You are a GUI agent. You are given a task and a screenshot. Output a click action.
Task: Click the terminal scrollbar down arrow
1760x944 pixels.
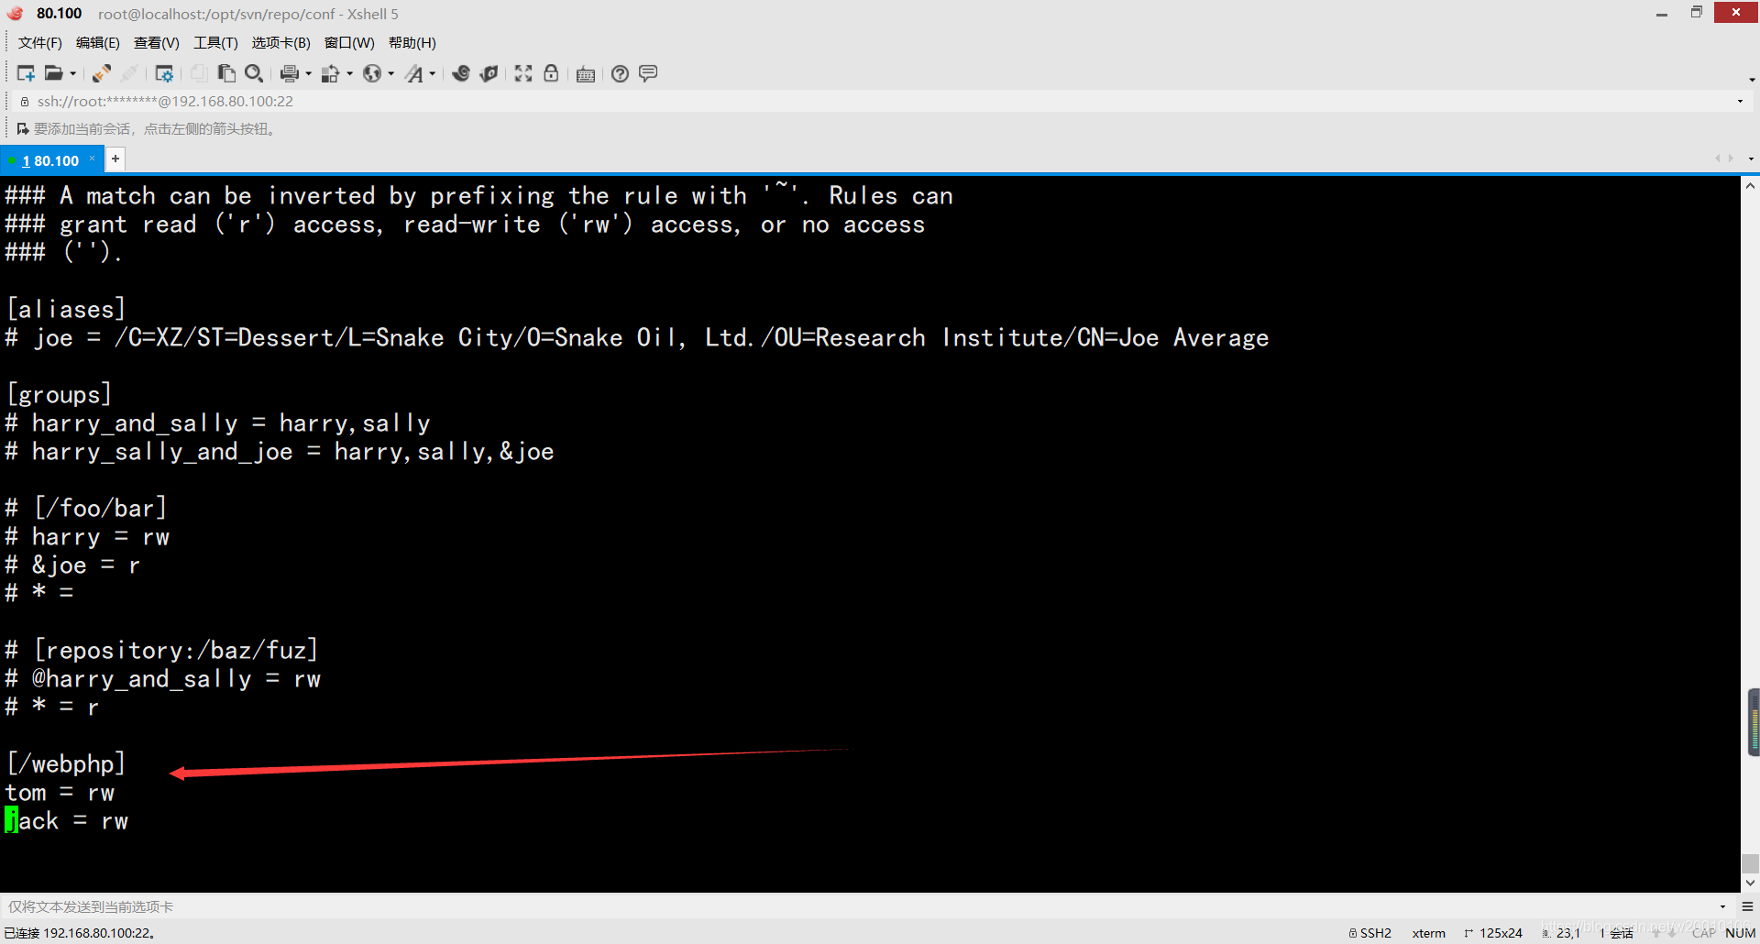[1750, 883]
